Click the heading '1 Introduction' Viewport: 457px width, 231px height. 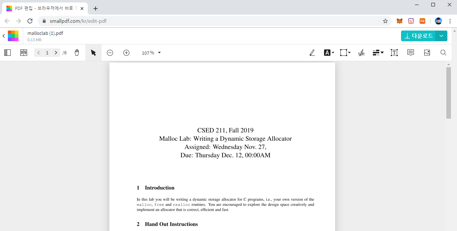(x=155, y=188)
